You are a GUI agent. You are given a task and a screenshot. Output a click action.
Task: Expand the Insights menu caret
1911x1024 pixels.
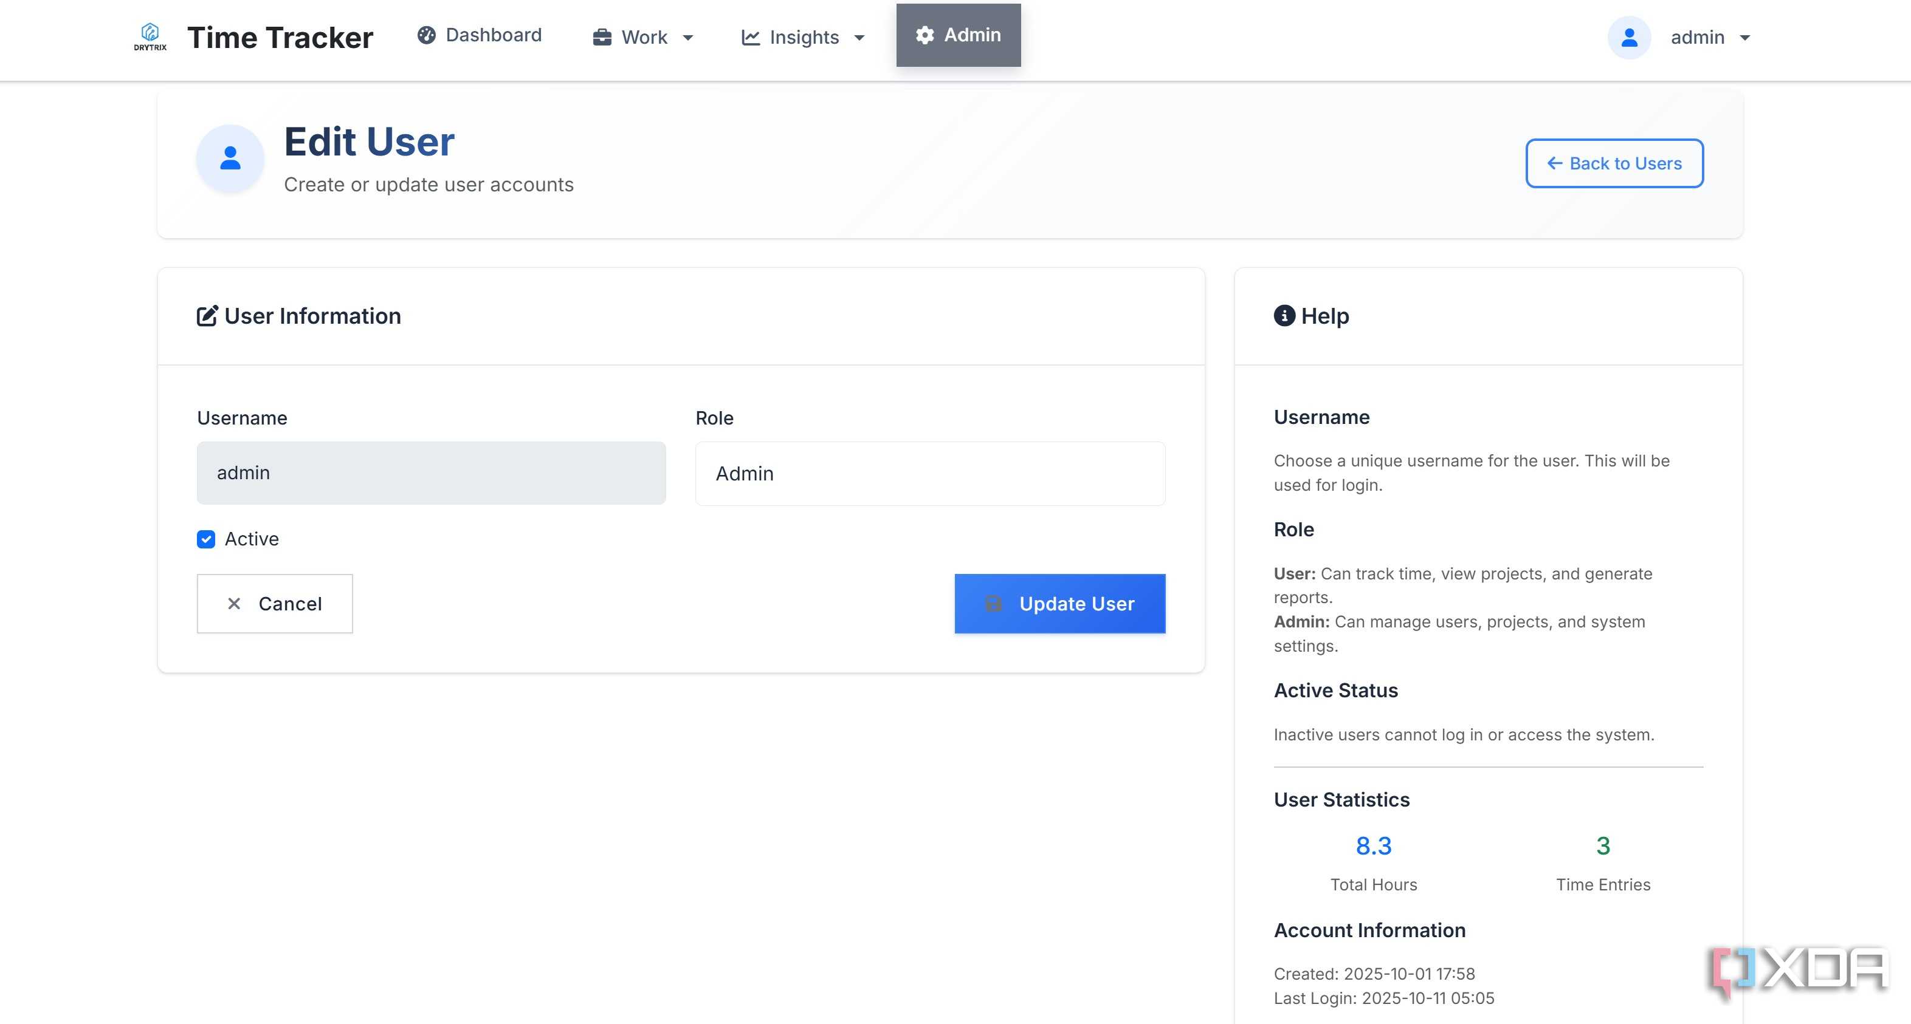(x=859, y=38)
